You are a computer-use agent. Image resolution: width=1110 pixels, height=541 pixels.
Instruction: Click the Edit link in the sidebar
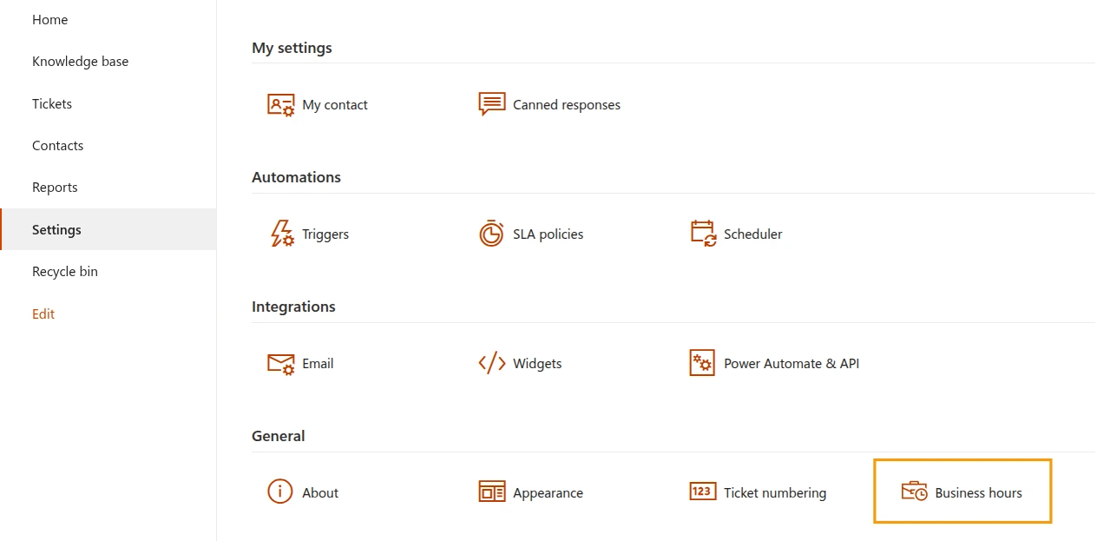[x=43, y=313]
